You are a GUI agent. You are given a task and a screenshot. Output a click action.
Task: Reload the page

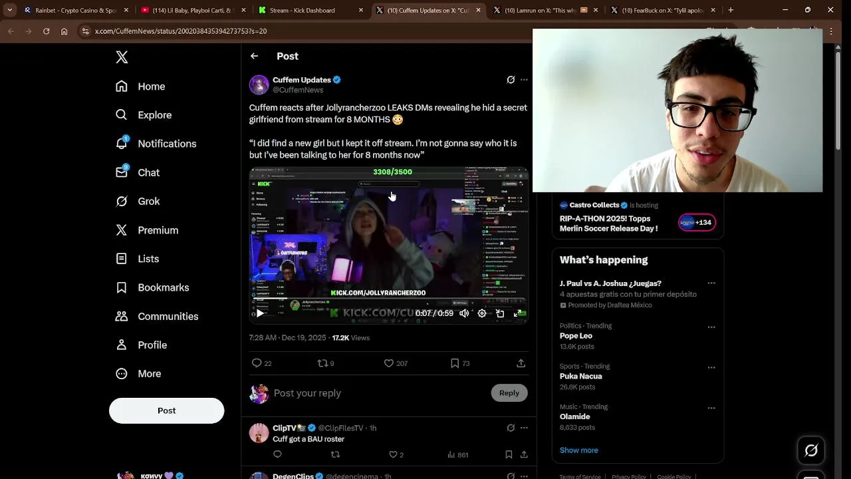(46, 31)
